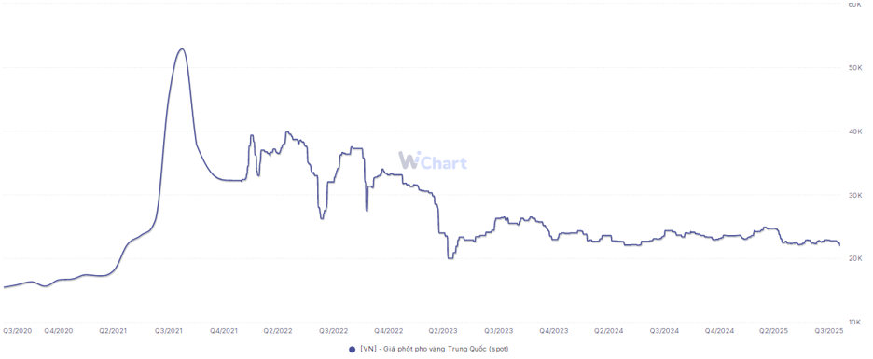873x359 pixels.
Task: Select the Q2/2021 x-axis label
Action: pyautogui.click(x=113, y=330)
